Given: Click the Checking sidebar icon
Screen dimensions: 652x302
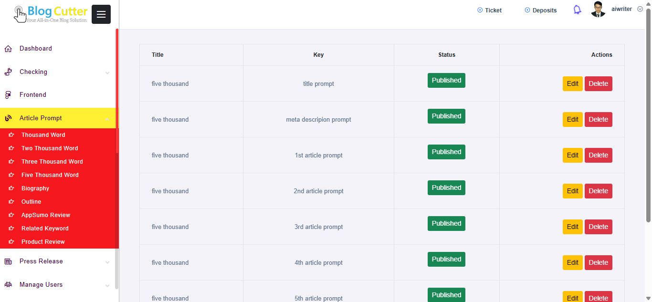Looking at the screenshot, I should coord(8,72).
